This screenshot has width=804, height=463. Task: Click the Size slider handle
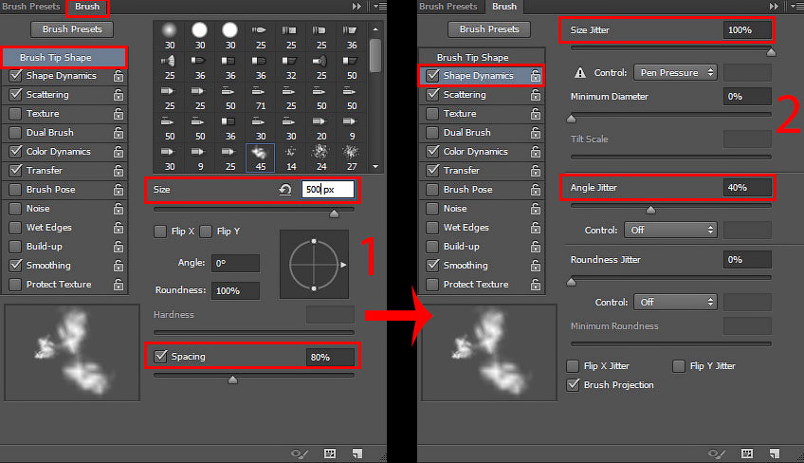[335, 213]
